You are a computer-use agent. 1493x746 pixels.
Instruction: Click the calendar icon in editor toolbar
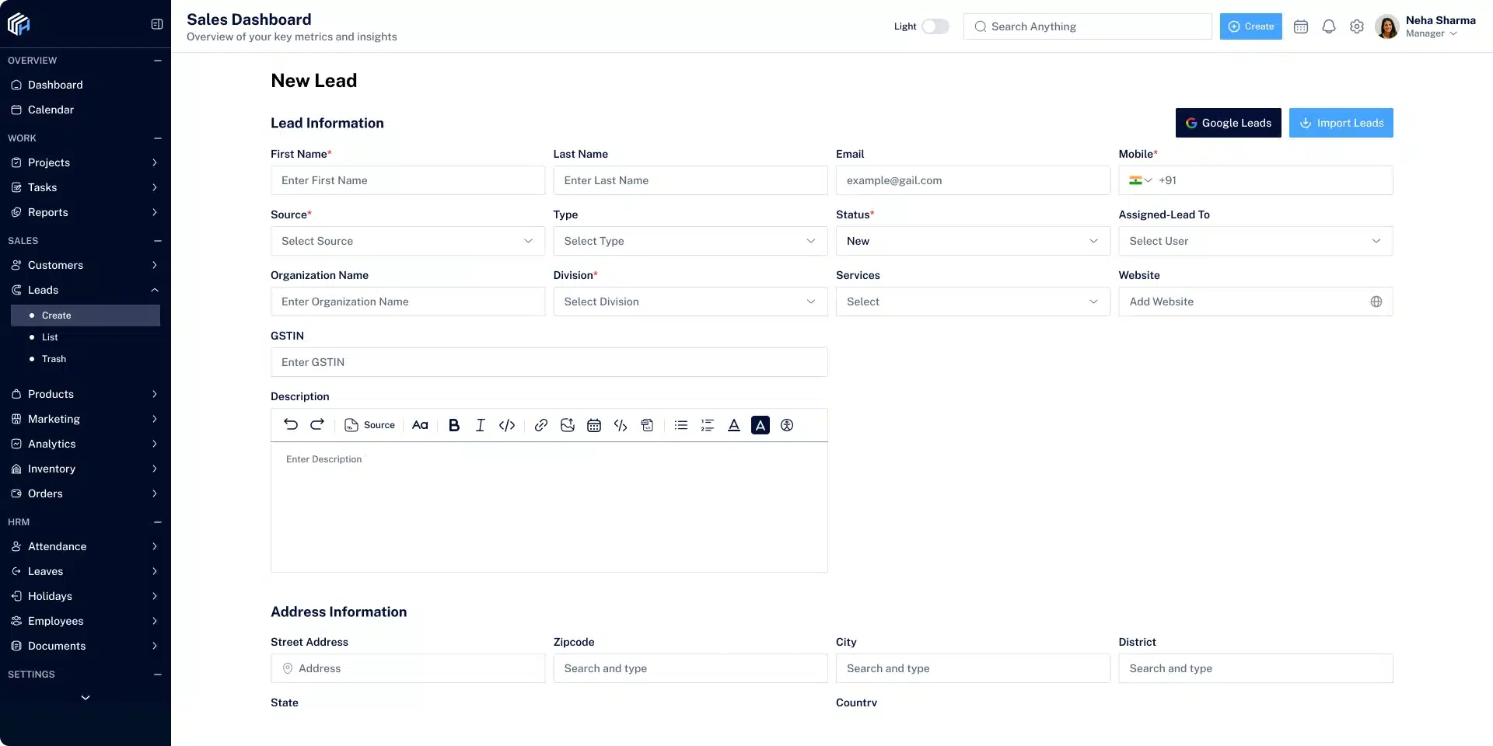(594, 425)
